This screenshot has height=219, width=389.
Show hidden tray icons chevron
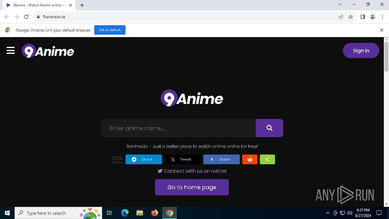click(x=328, y=213)
